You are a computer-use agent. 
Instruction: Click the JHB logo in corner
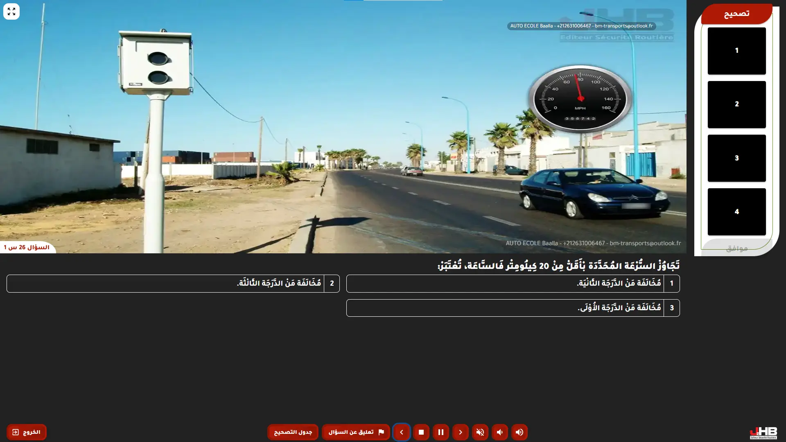point(763,433)
